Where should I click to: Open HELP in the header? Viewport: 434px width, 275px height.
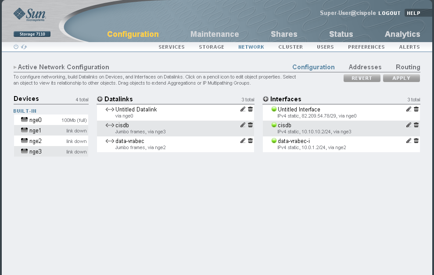point(413,13)
